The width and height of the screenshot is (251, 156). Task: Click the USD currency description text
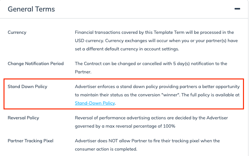point(154,41)
